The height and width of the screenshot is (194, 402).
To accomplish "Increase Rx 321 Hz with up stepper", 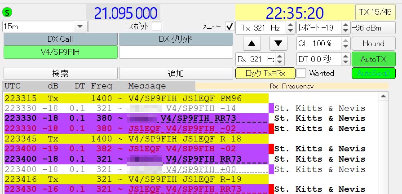I will [279, 56].
